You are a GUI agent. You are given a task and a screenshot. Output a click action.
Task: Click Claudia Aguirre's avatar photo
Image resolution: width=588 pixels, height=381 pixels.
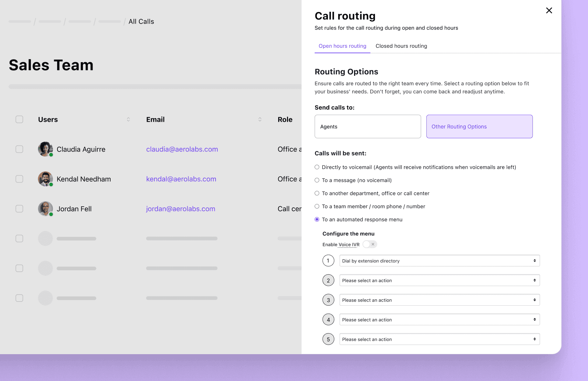click(45, 149)
